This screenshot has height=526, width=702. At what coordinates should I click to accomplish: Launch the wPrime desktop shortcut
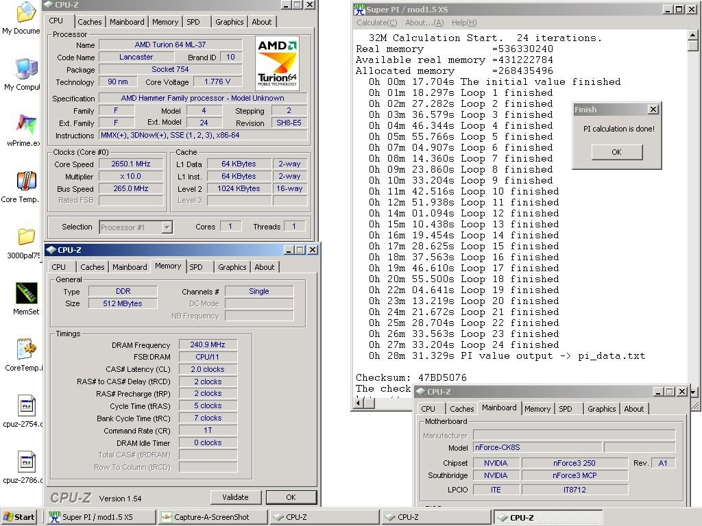pos(26,125)
